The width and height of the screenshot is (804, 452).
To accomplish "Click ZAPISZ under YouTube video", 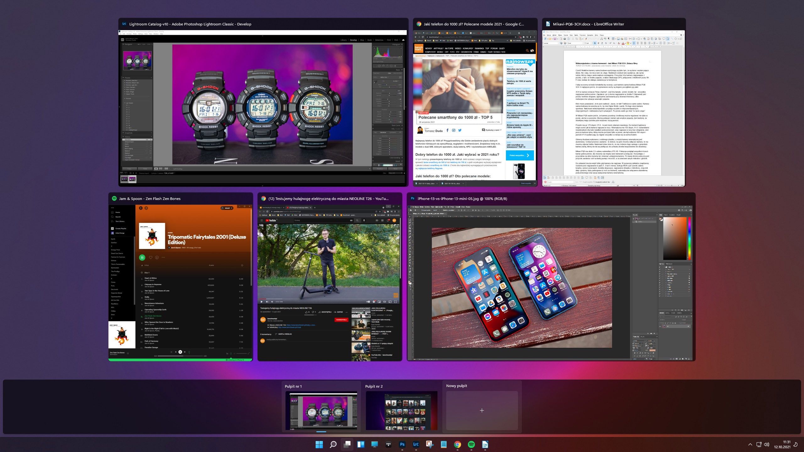I will pyautogui.click(x=338, y=312).
